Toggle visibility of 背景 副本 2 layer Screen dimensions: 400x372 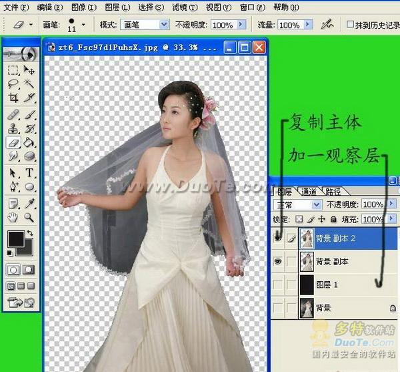coord(277,238)
